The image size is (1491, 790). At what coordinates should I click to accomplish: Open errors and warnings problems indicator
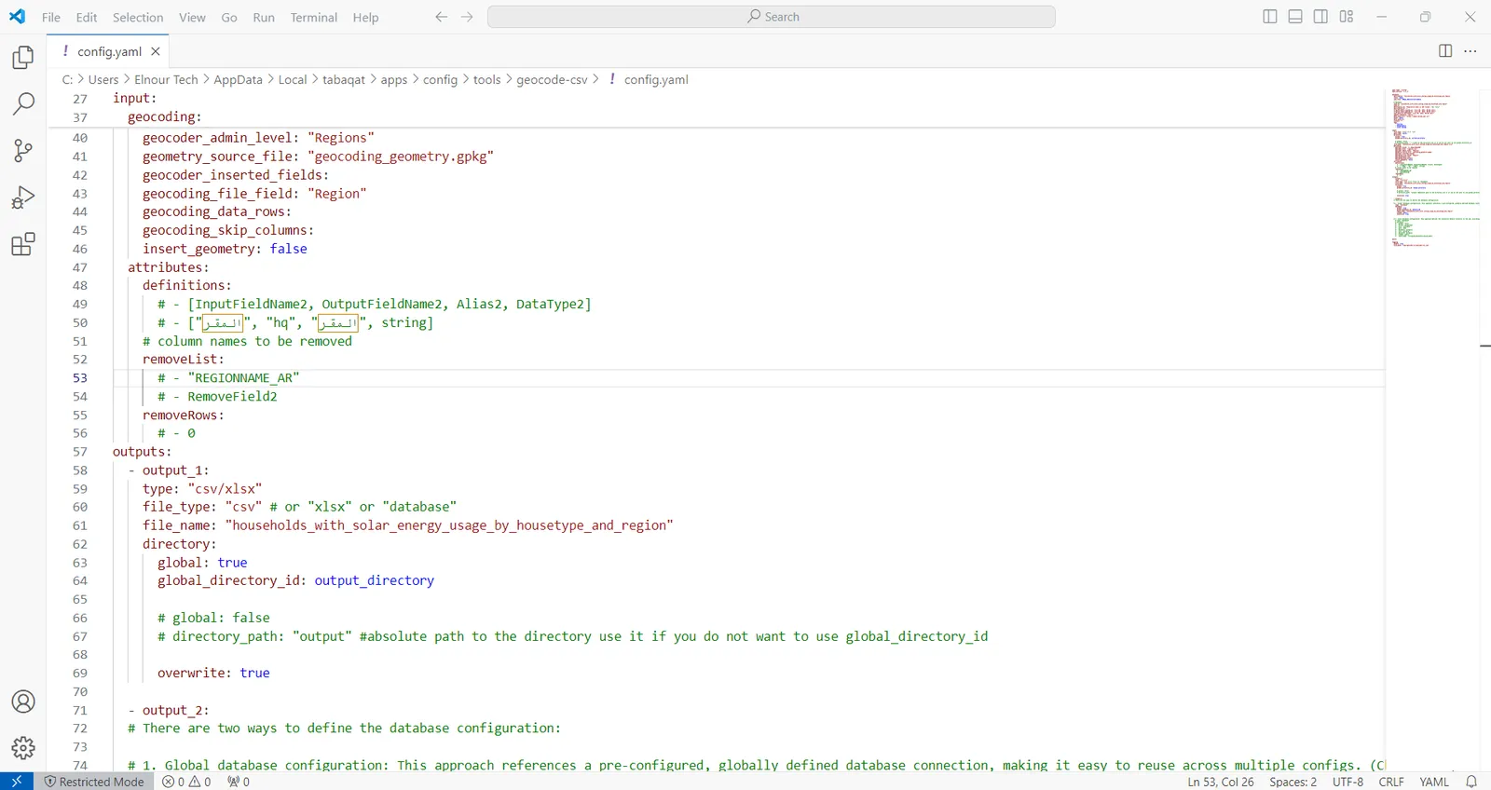(186, 782)
